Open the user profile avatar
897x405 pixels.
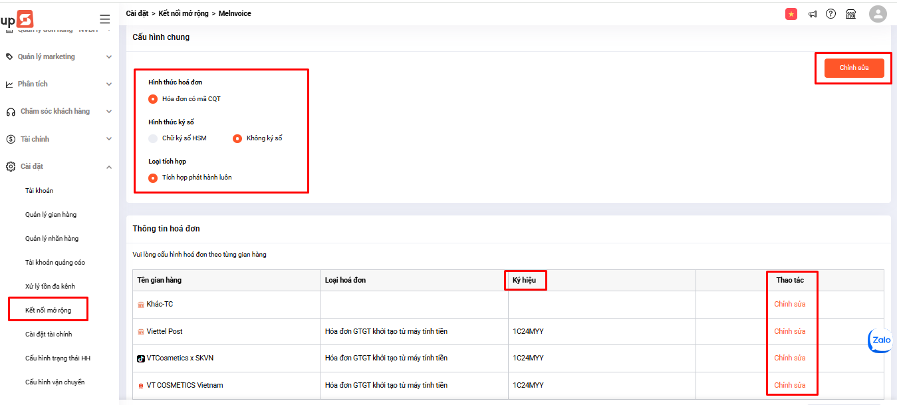coord(878,14)
